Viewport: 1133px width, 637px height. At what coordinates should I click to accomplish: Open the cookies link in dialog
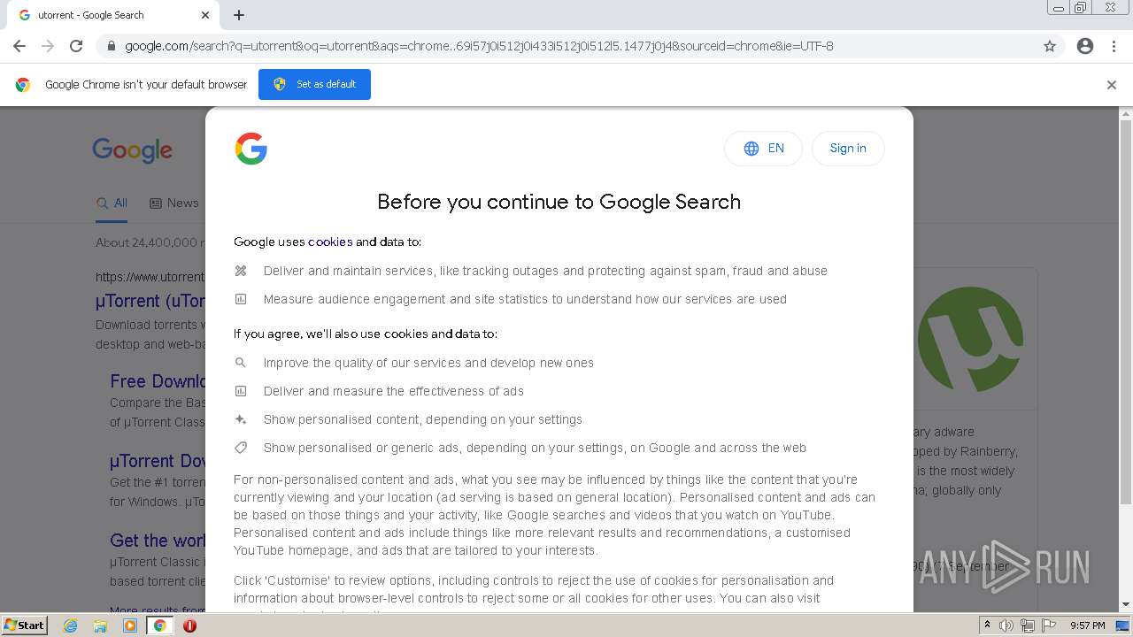pos(330,242)
